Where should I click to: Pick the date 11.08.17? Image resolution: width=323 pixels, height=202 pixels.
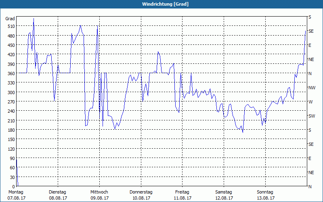(182, 198)
